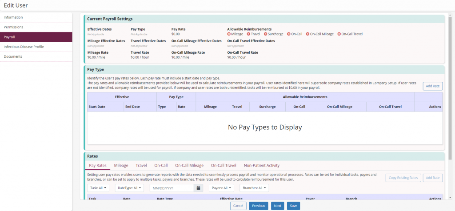This screenshot has height=211, width=455.
Task: Click Add Rate in Pay Type section
Action: (433, 86)
